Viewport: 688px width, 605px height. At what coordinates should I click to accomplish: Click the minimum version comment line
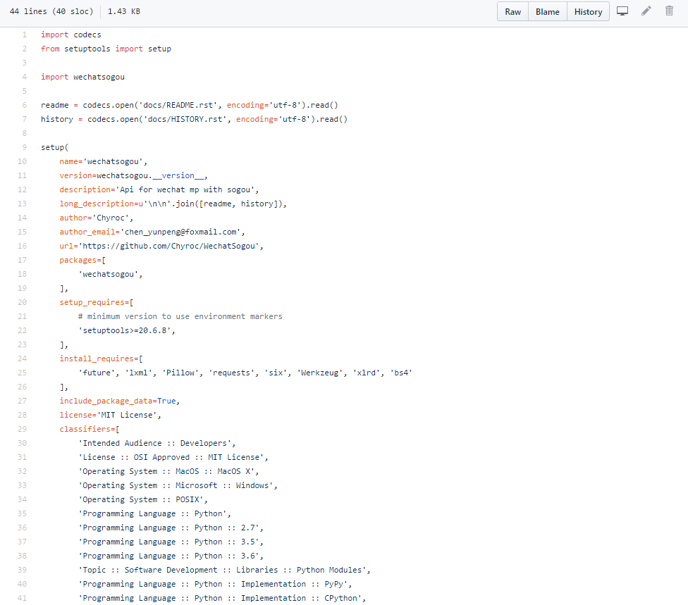pos(180,316)
